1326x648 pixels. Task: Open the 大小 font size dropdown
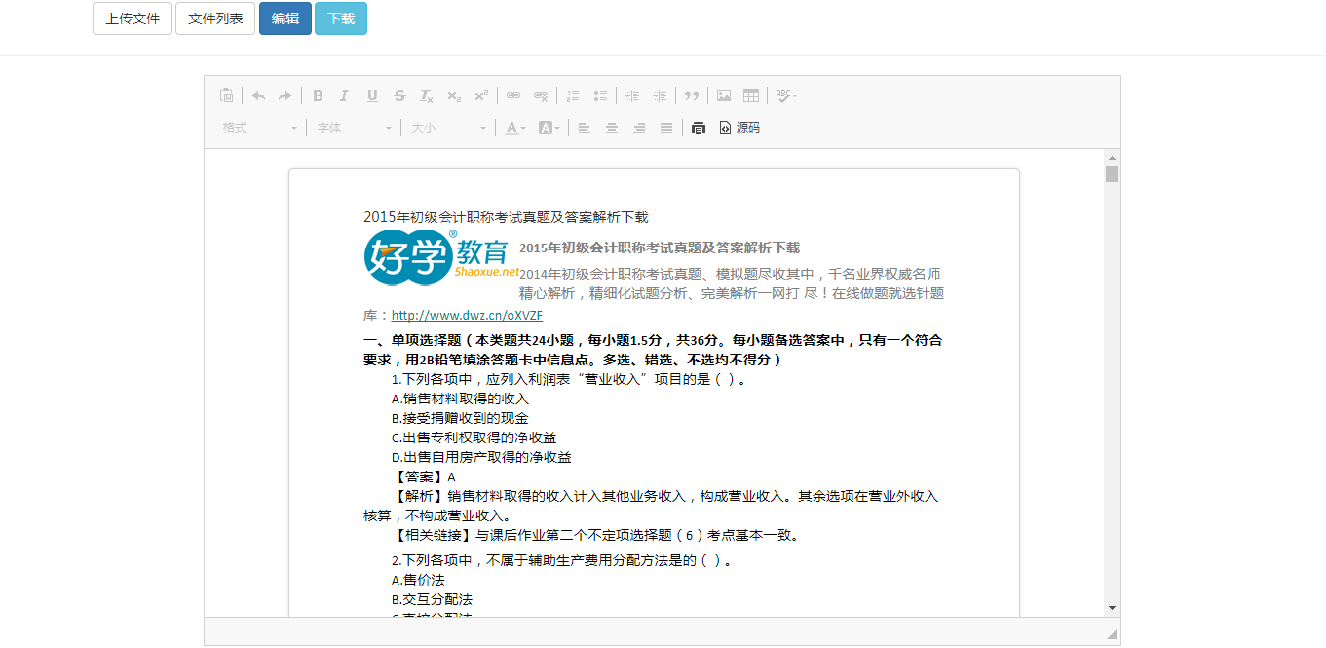pos(448,128)
